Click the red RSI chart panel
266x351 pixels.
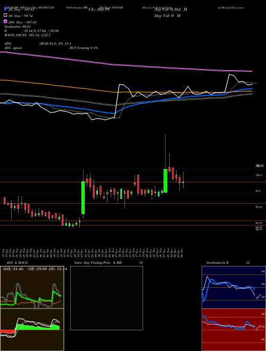(x=234, y=330)
